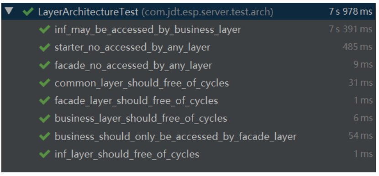Screen dimensions: 379x176
Task: Click checkmark icon of common_layer_should_free_of_cycles
Action: (x=44, y=83)
